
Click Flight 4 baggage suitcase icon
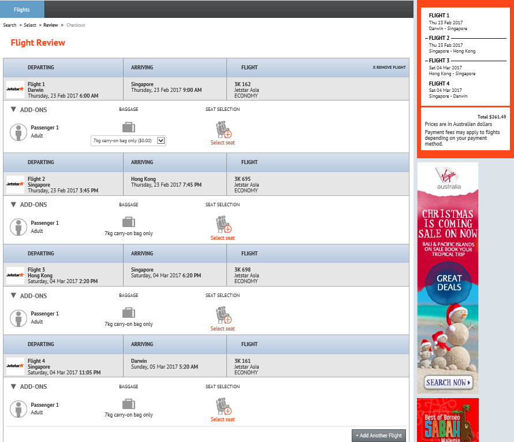click(128, 404)
